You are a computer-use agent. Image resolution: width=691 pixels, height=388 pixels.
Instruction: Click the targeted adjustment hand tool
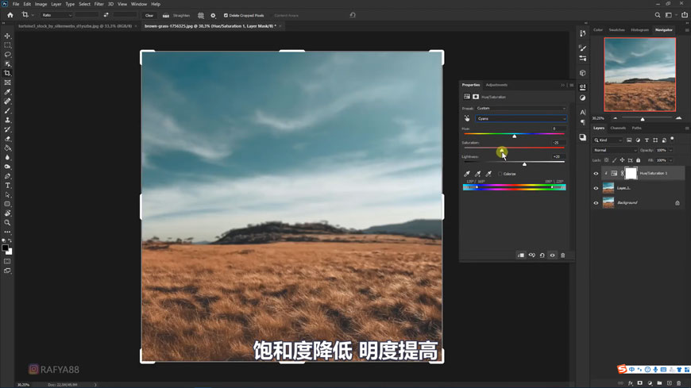point(467,118)
